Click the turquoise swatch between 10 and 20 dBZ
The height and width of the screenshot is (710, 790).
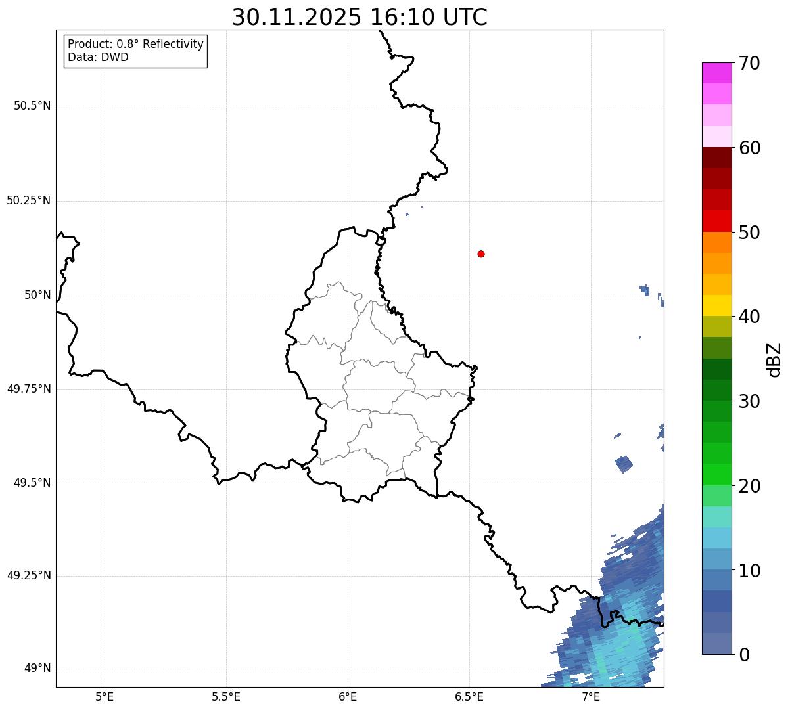[x=717, y=517]
